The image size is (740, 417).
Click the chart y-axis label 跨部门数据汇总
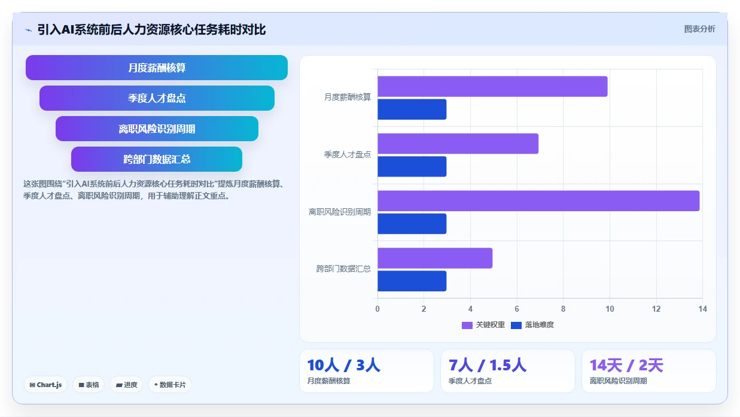click(344, 269)
